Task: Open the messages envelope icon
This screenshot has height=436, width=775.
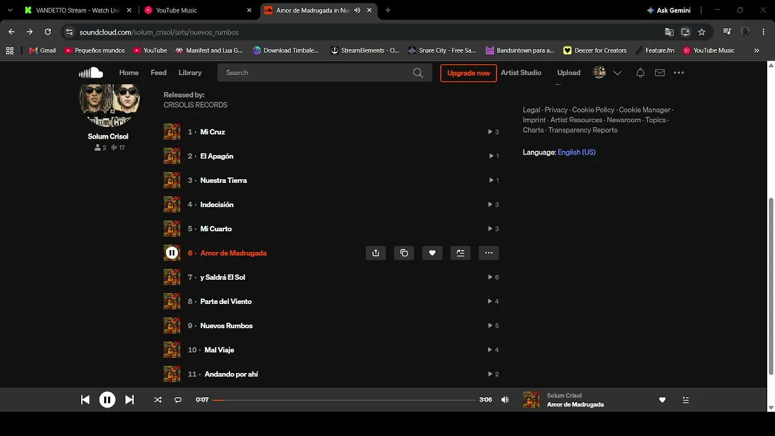Action: pos(660,73)
